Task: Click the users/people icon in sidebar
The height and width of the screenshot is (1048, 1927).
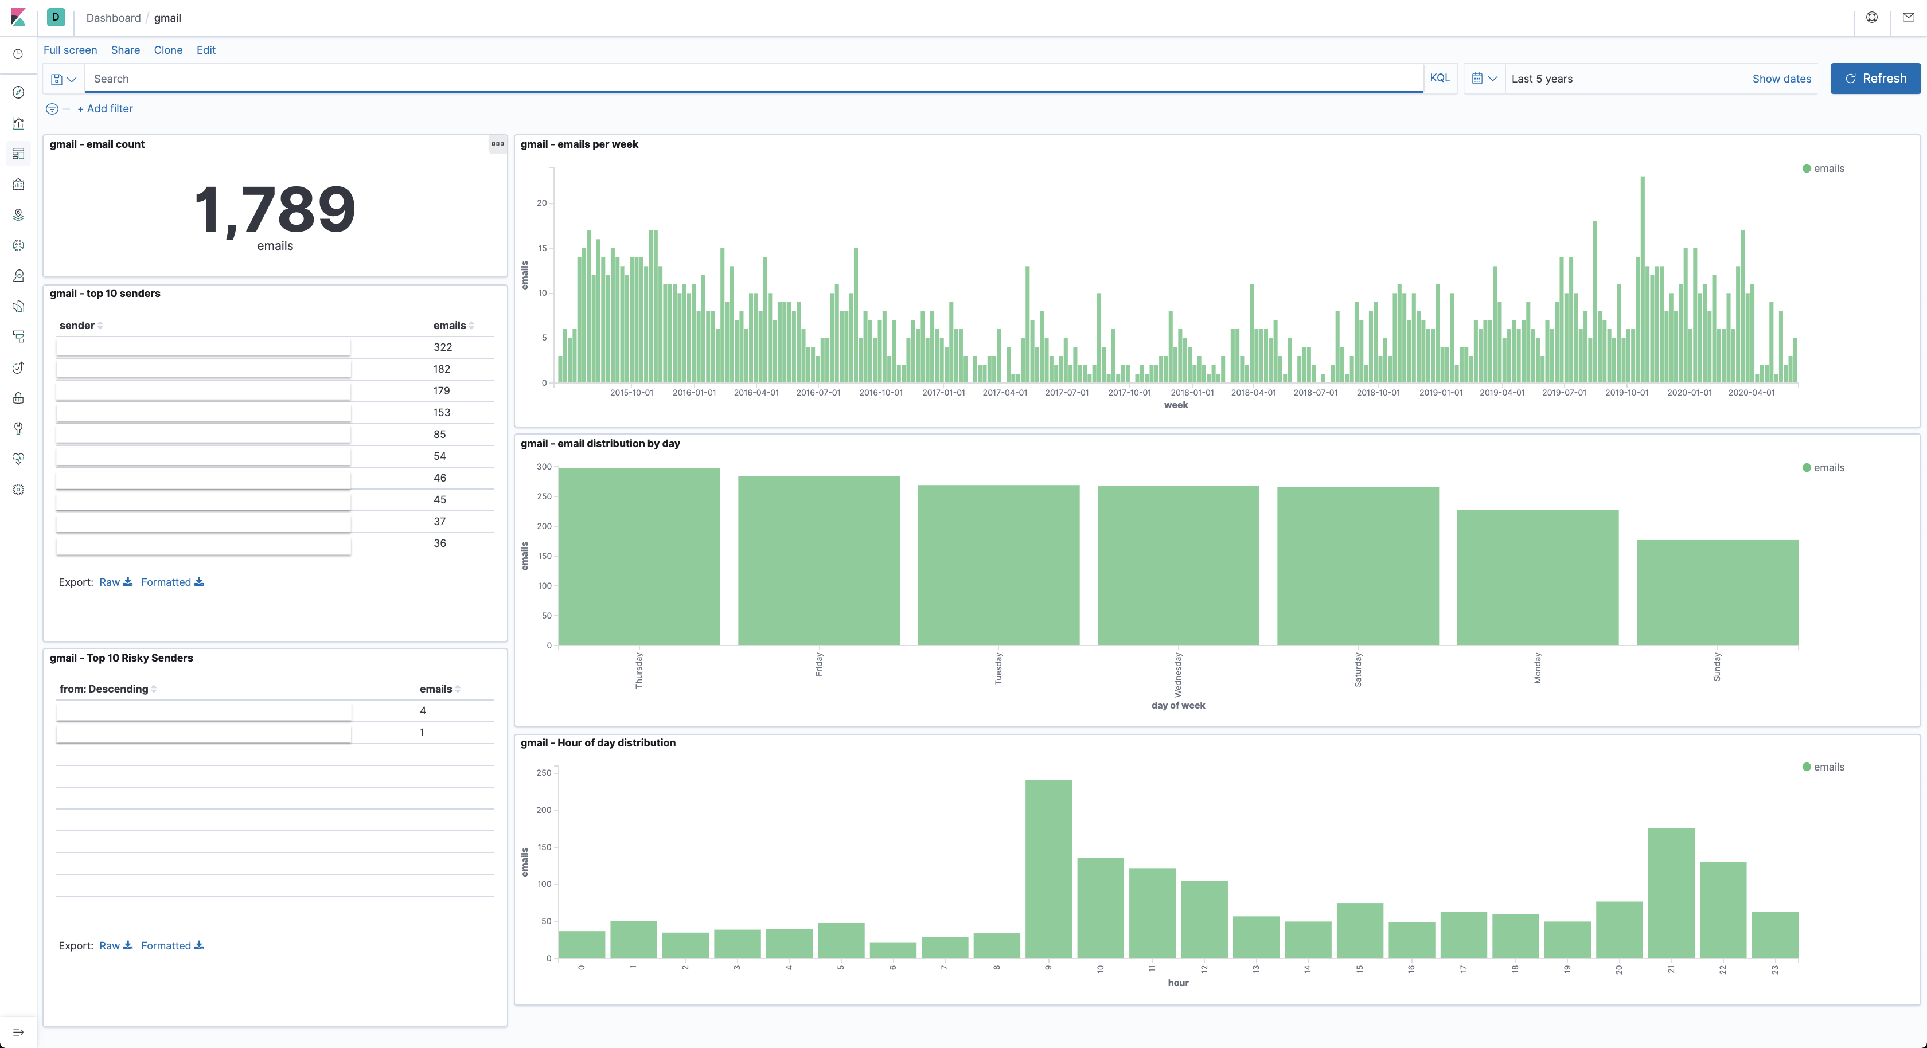Action: coord(18,275)
